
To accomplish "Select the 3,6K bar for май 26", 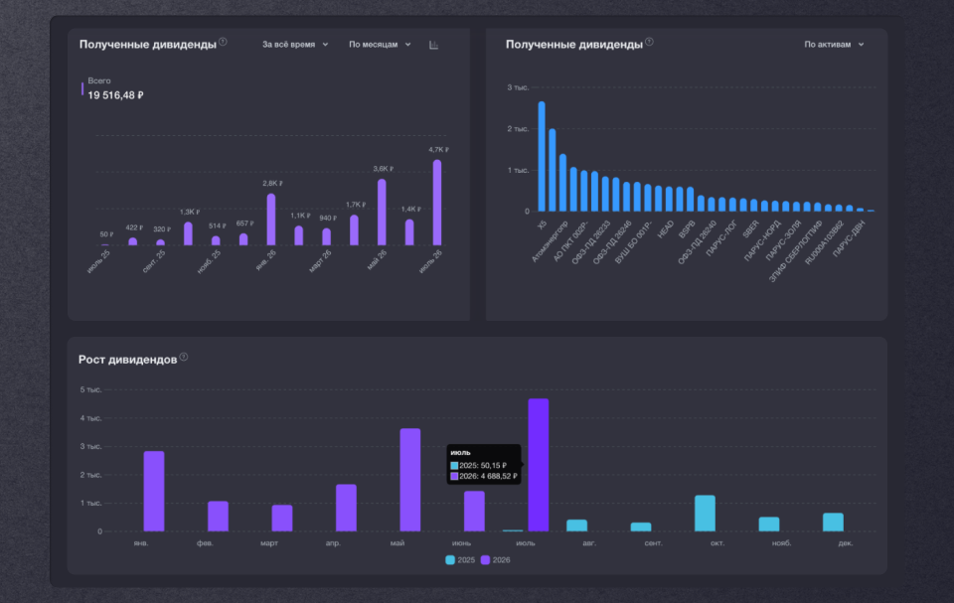I will pyautogui.click(x=382, y=213).
